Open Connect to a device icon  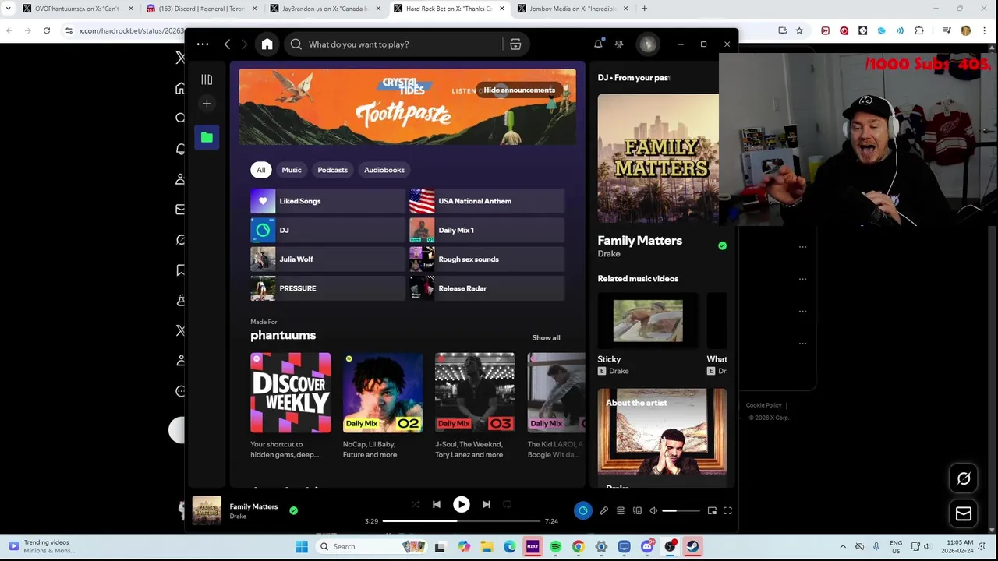637,510
